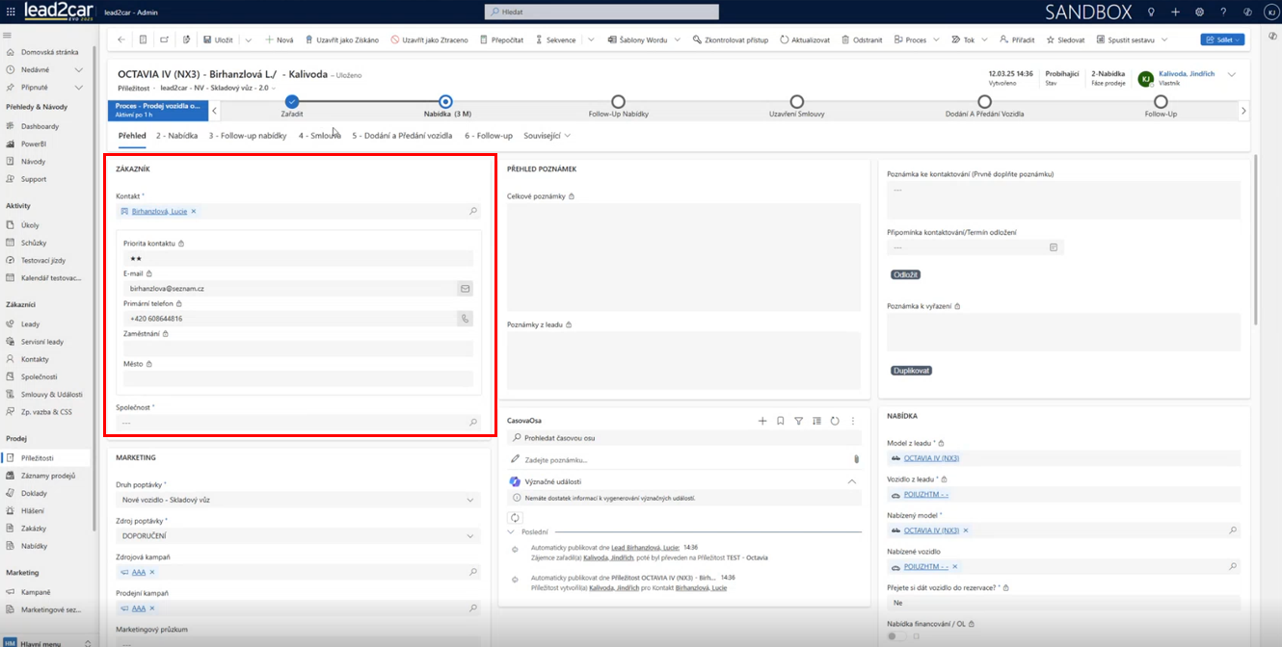Image resolution: width=1282 pixels, height=647 pixels.
Task: Open the timeline filter funnel icon
Action: click(798, 421)
